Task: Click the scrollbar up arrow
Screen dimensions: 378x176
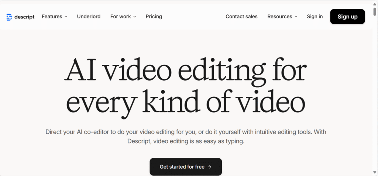Action: [375, 3]
